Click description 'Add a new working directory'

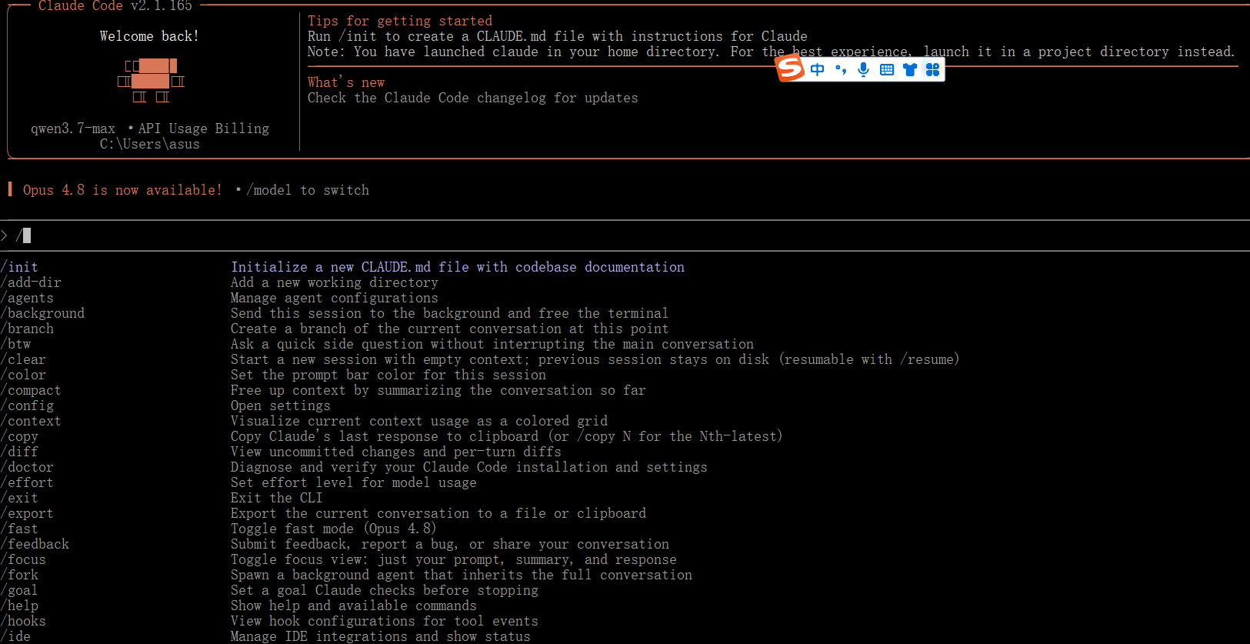tap(335, 282)
